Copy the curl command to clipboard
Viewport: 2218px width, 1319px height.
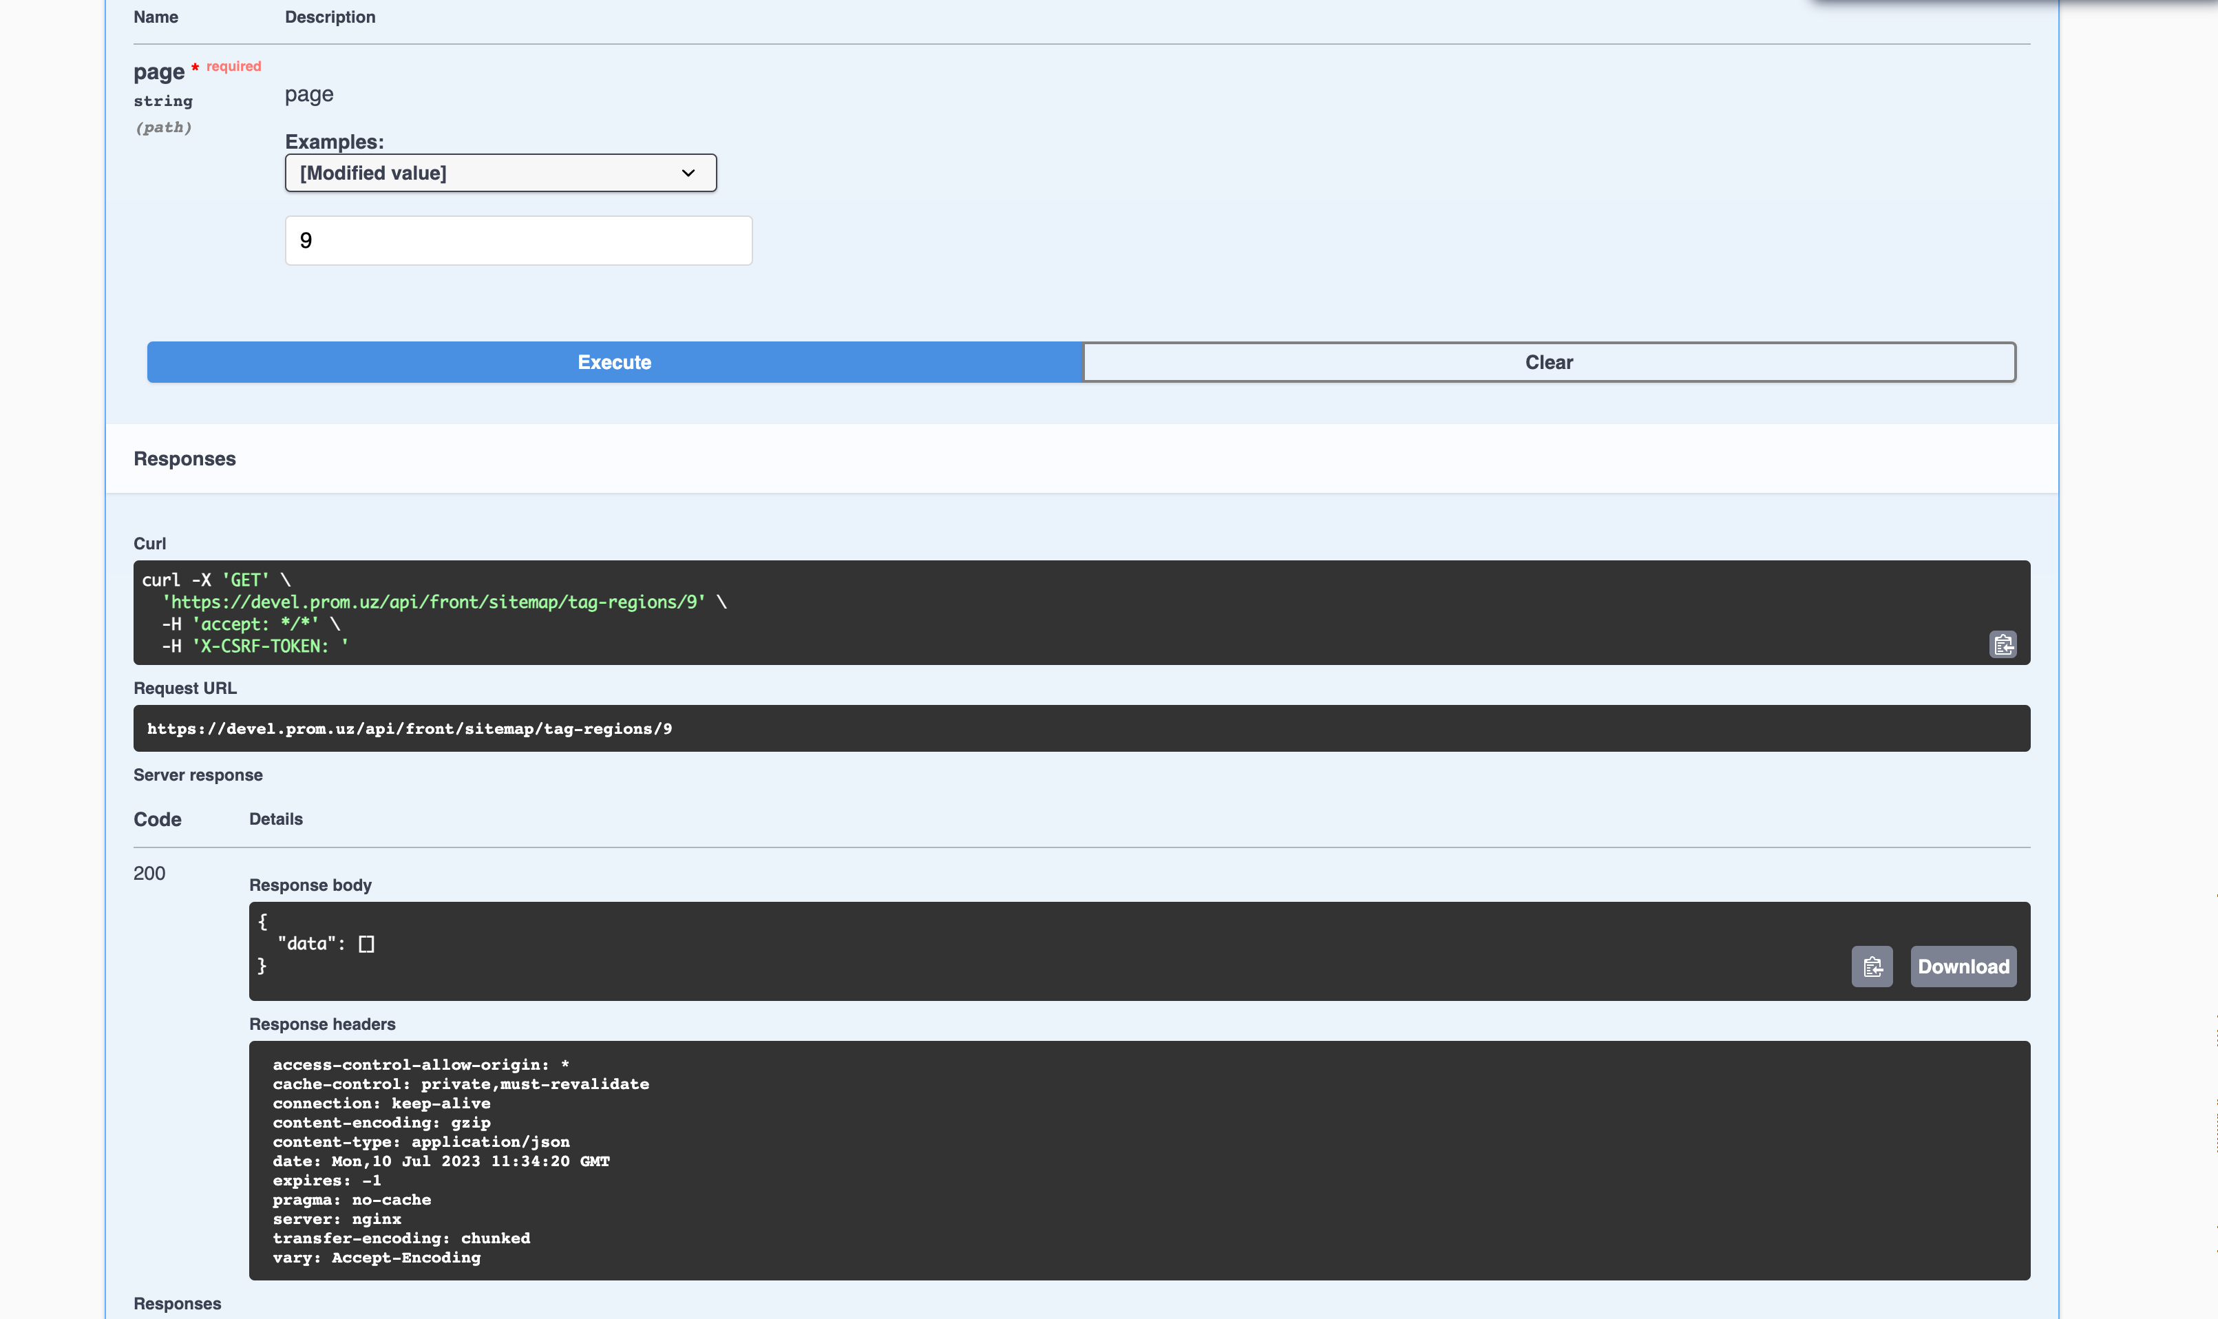2002,644
